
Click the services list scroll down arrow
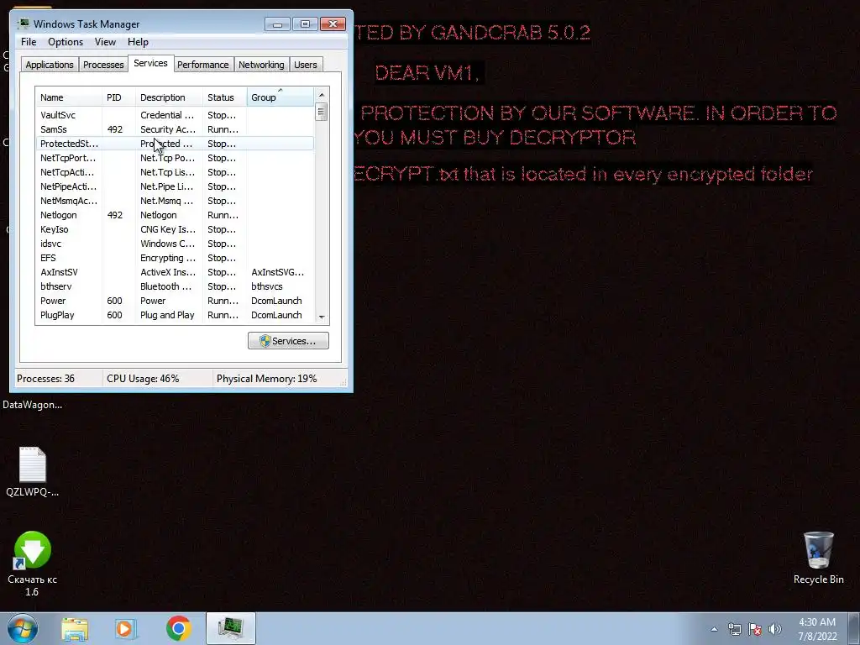[x=322, y=317]
